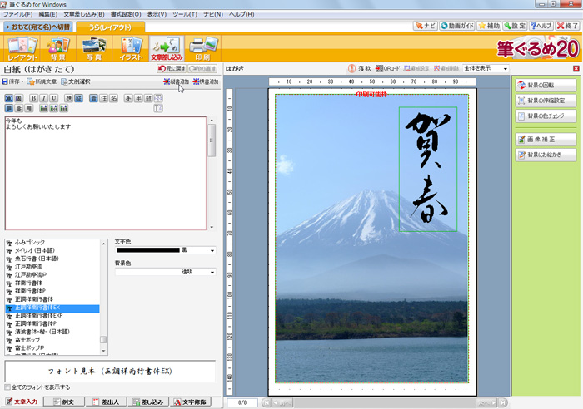Open the イラスト (Illustration) toolbar icon
Screen dimensions: 583x409
pyautogui.click(x=130, y=48)
